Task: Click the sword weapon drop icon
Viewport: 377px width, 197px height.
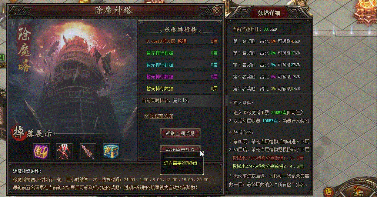Action: (88, 151)
